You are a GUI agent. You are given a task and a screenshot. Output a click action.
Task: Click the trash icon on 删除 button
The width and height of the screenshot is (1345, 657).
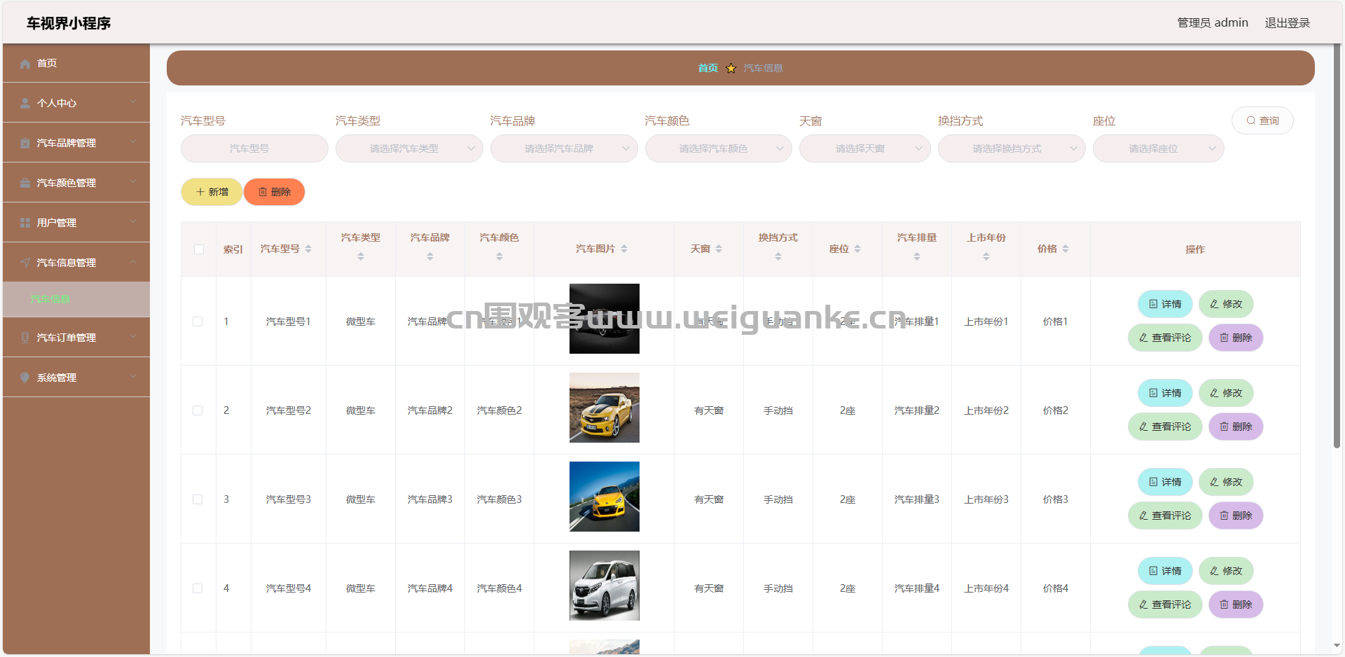tap(263, 191)
